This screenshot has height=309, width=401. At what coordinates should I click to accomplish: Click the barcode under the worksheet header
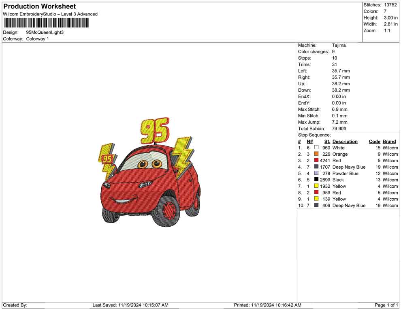46,23
